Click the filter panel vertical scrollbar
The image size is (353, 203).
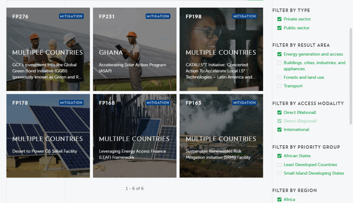click(x=351, y=76)
